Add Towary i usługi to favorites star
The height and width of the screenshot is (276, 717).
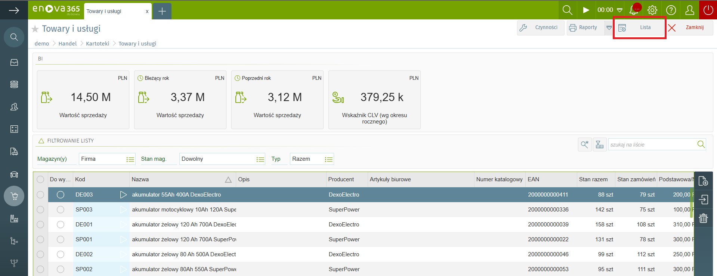coord(35,29)
